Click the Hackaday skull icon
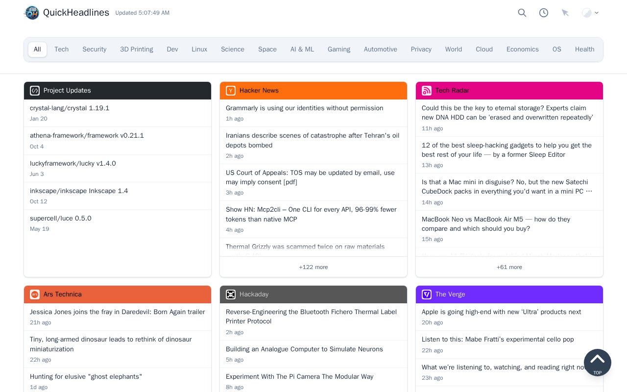The image size is (627, 392). click(x=231, y=294)
